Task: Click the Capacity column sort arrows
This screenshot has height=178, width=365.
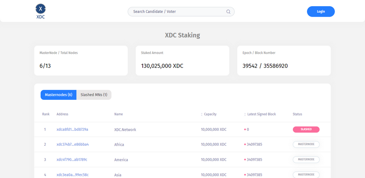Action: (201, 114)
